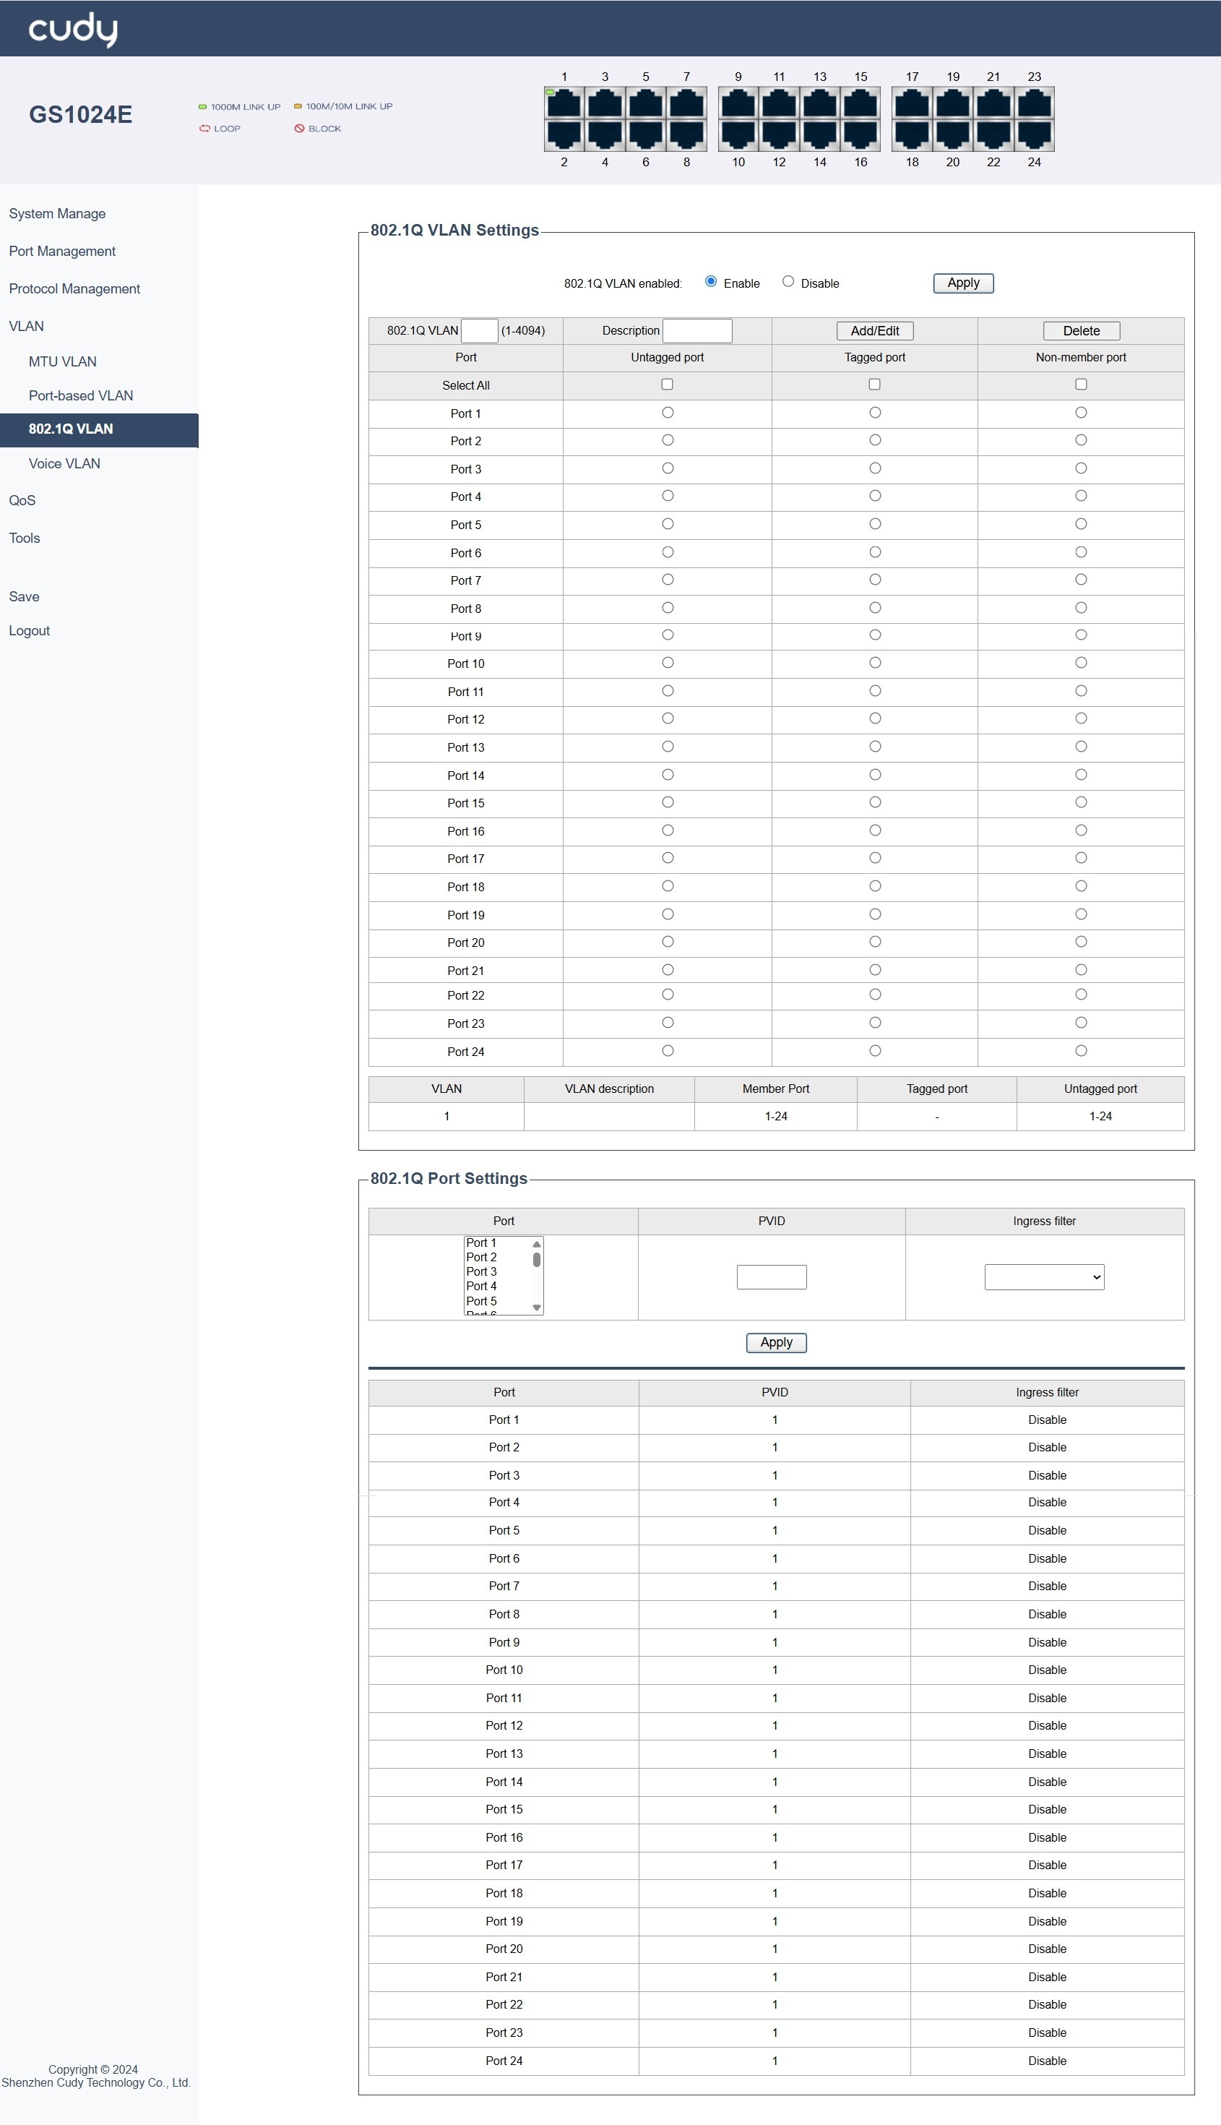Click port 1 icon in switch diagram
This screenshot has height=2125, width=1221.
[x=564, y=103]
